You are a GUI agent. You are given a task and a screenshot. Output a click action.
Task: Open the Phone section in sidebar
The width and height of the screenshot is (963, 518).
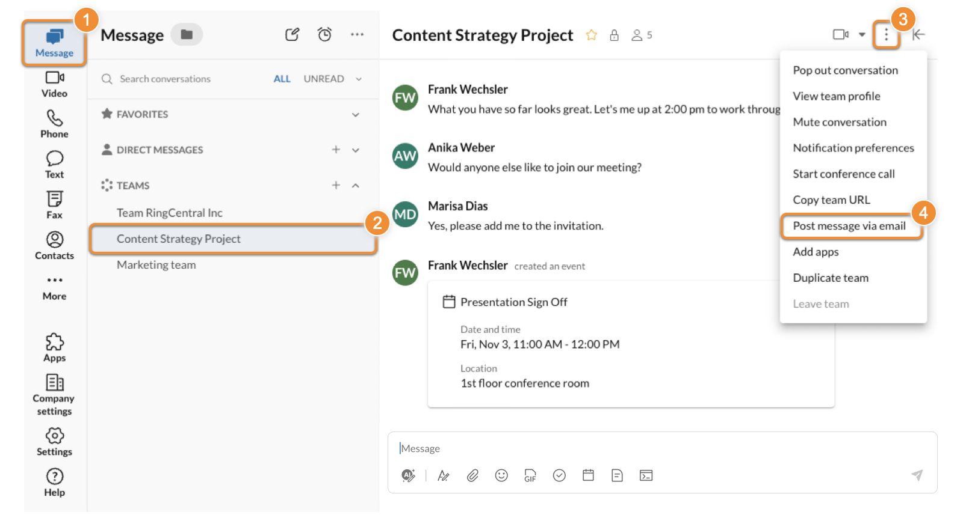54,124
